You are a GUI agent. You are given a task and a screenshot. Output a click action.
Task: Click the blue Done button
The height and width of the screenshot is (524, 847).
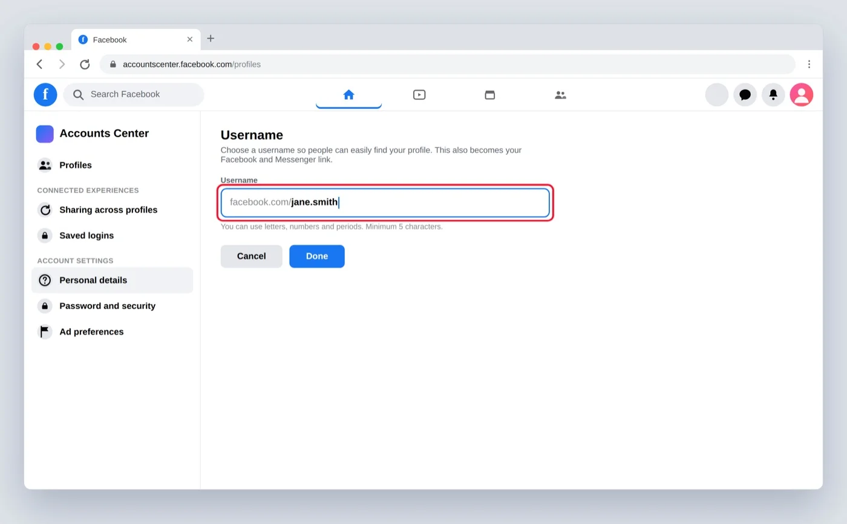pos(317,256)
